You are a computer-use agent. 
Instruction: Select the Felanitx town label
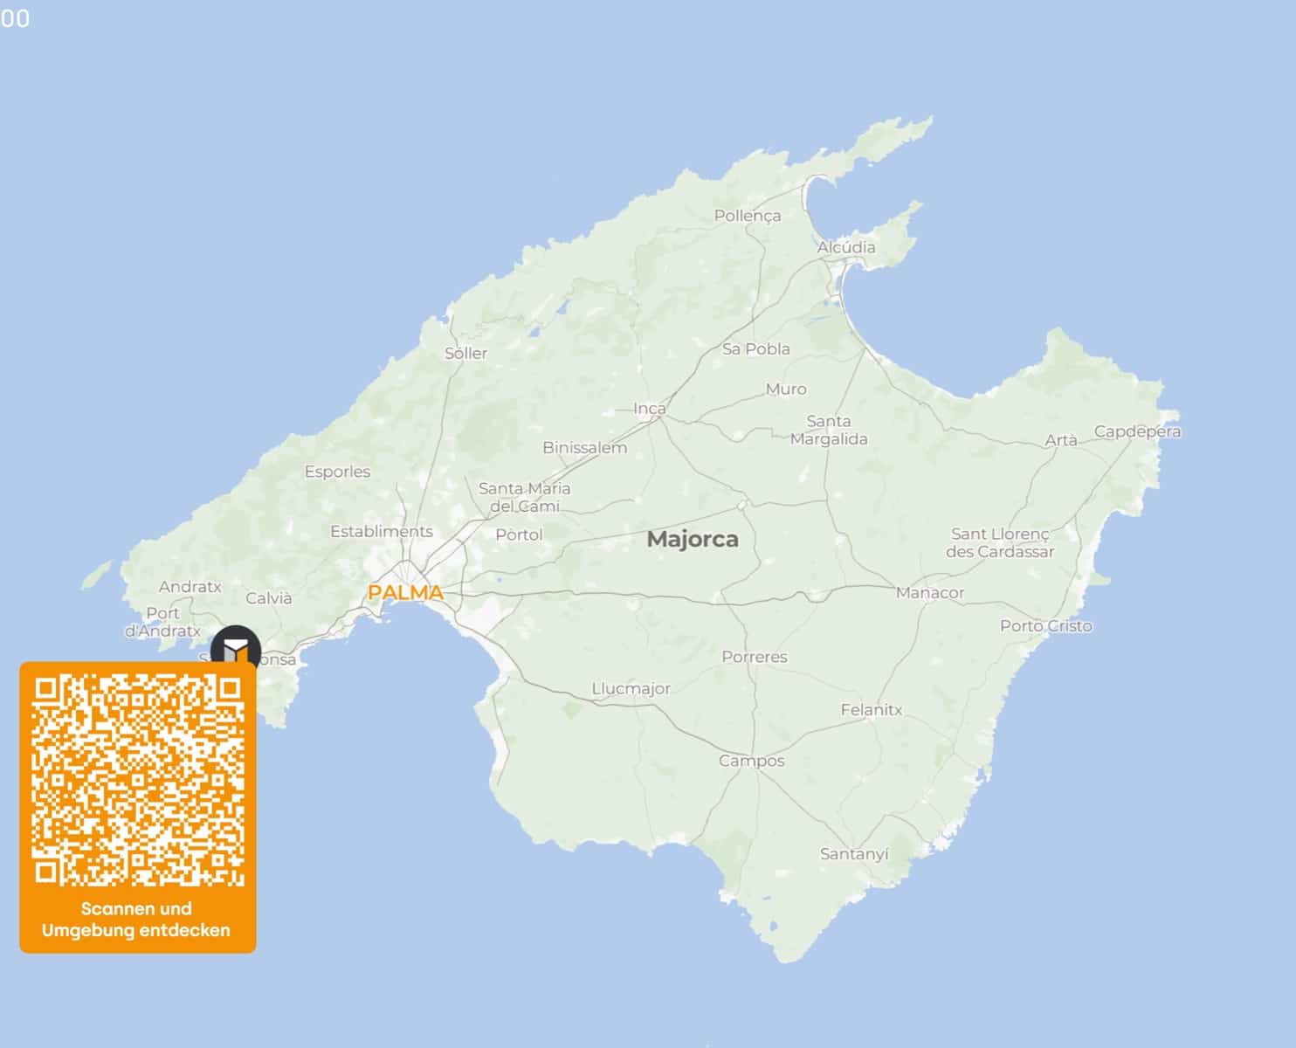click(872, 709)
